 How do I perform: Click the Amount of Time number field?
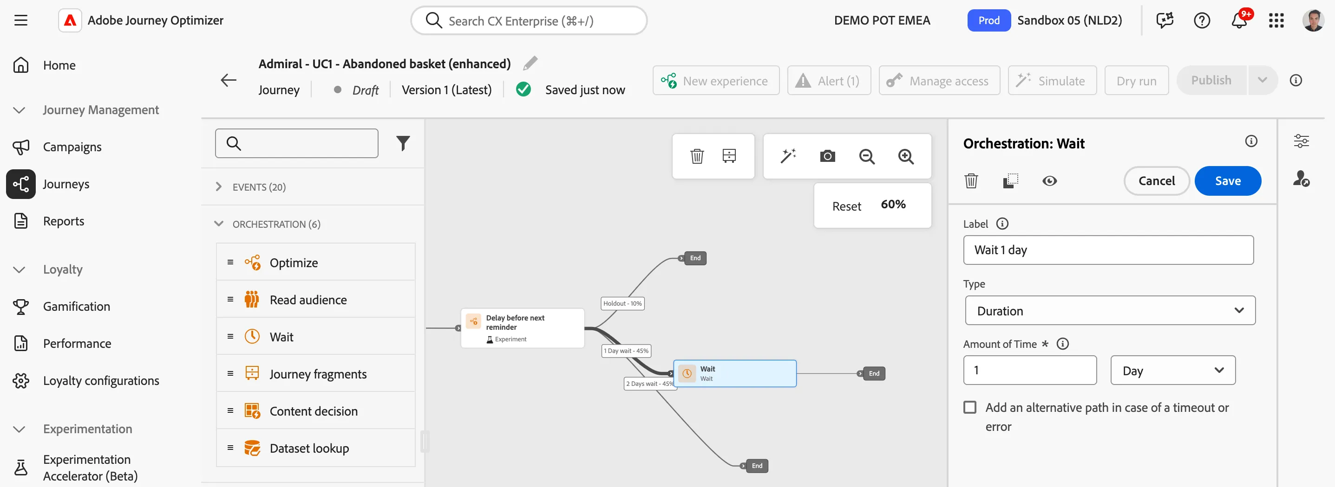[1030, 370]
